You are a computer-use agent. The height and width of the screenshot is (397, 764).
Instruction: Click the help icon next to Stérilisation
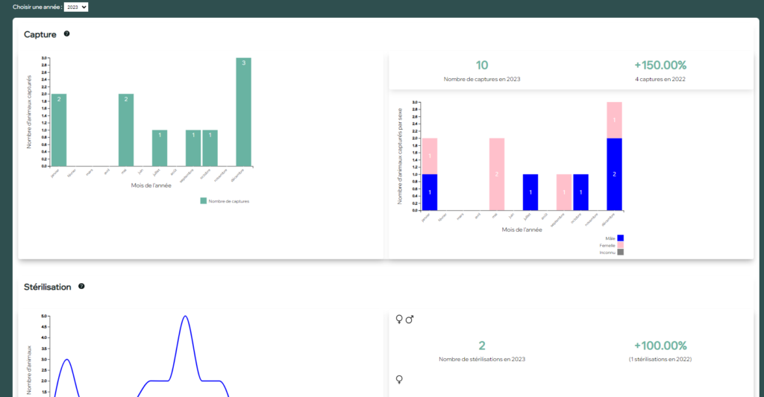(81, 286)
